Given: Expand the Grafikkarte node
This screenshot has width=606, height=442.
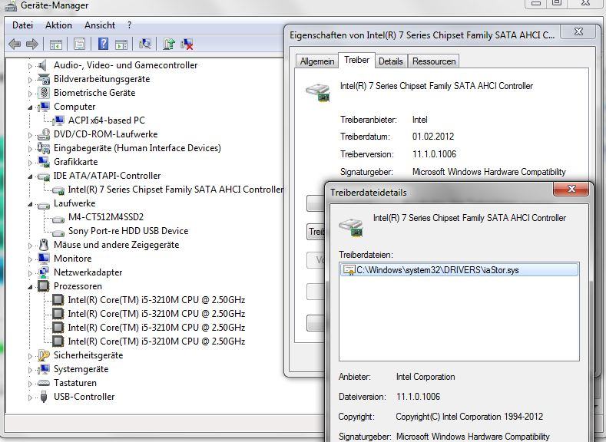Looking at the screenshot, I should coord(30,163).
